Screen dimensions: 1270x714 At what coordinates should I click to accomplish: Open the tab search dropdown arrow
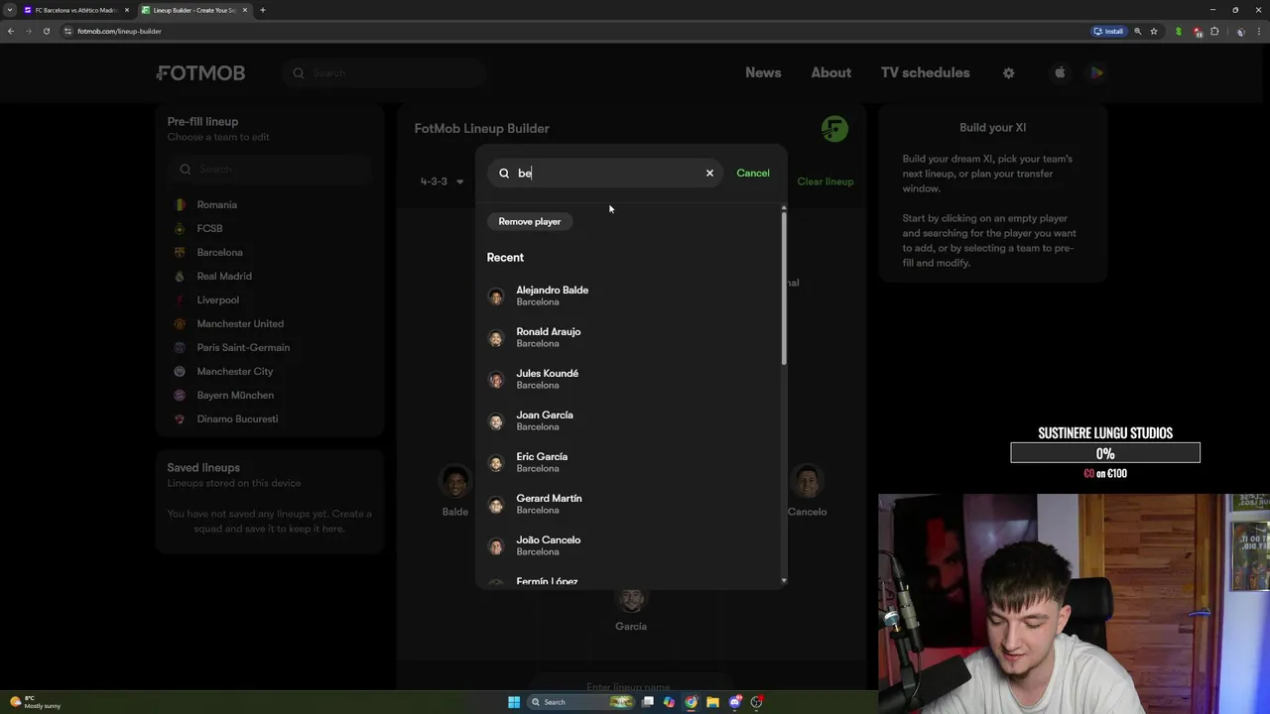point(10,10)
